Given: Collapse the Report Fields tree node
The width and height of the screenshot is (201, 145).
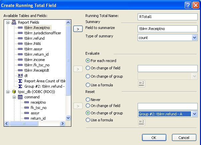Looking at the screenshot, I should [8, 22].
